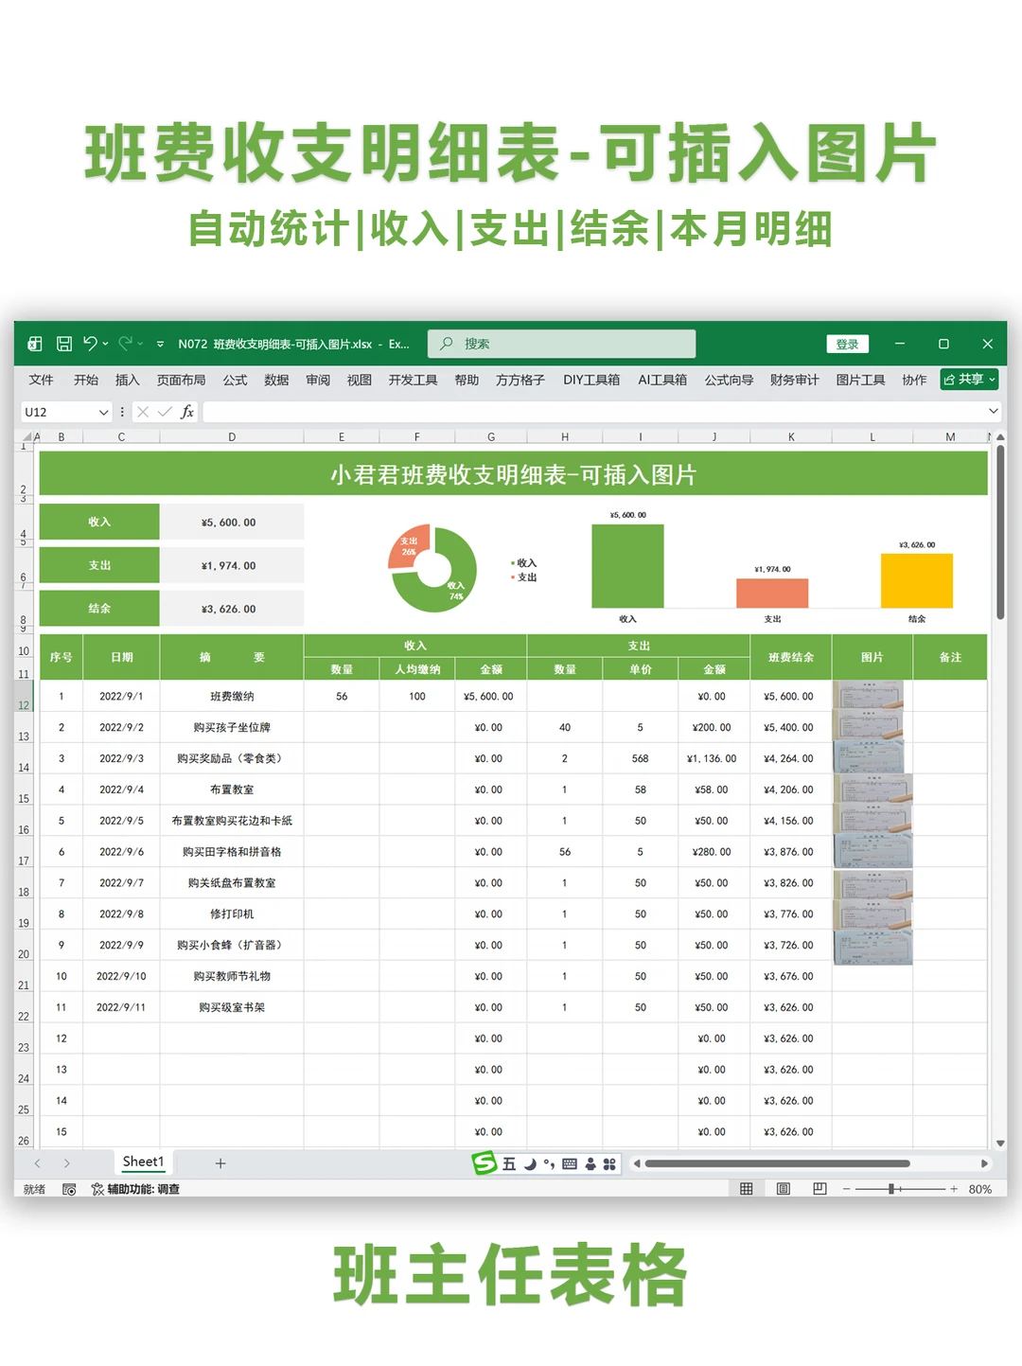Open the Excel app icon menu

35,344
